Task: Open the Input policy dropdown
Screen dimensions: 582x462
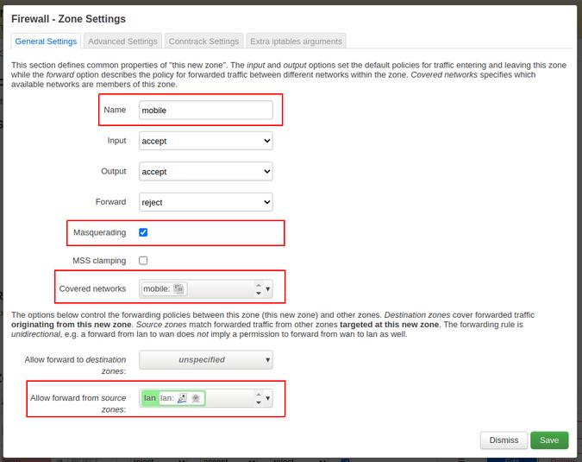Action: pos(206,141)
